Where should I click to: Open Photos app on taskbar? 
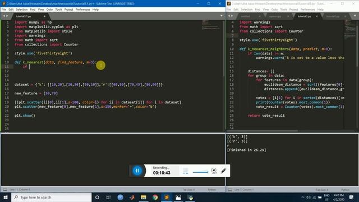point(178,197)
